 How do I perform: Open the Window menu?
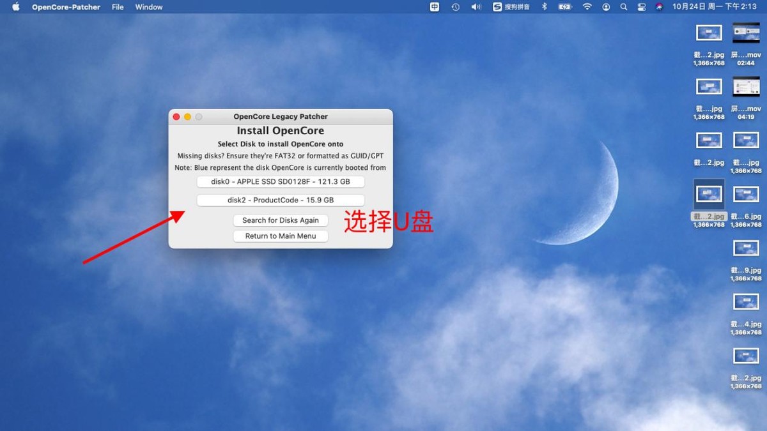click(148, 7)
